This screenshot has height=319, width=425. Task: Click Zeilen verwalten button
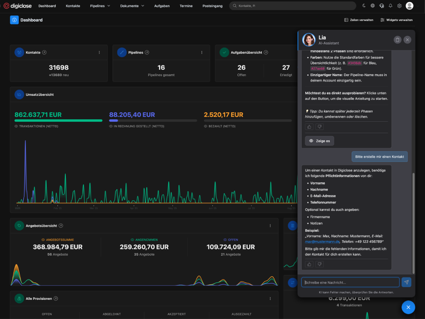point(359,20)
